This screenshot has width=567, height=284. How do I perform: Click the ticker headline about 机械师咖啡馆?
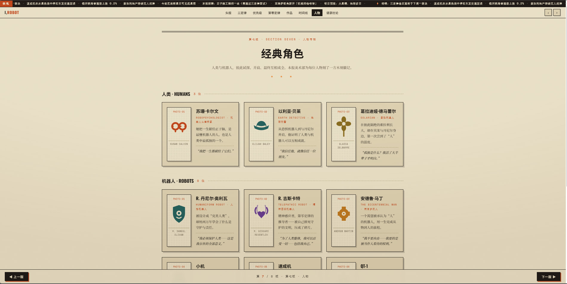point(296,4)
